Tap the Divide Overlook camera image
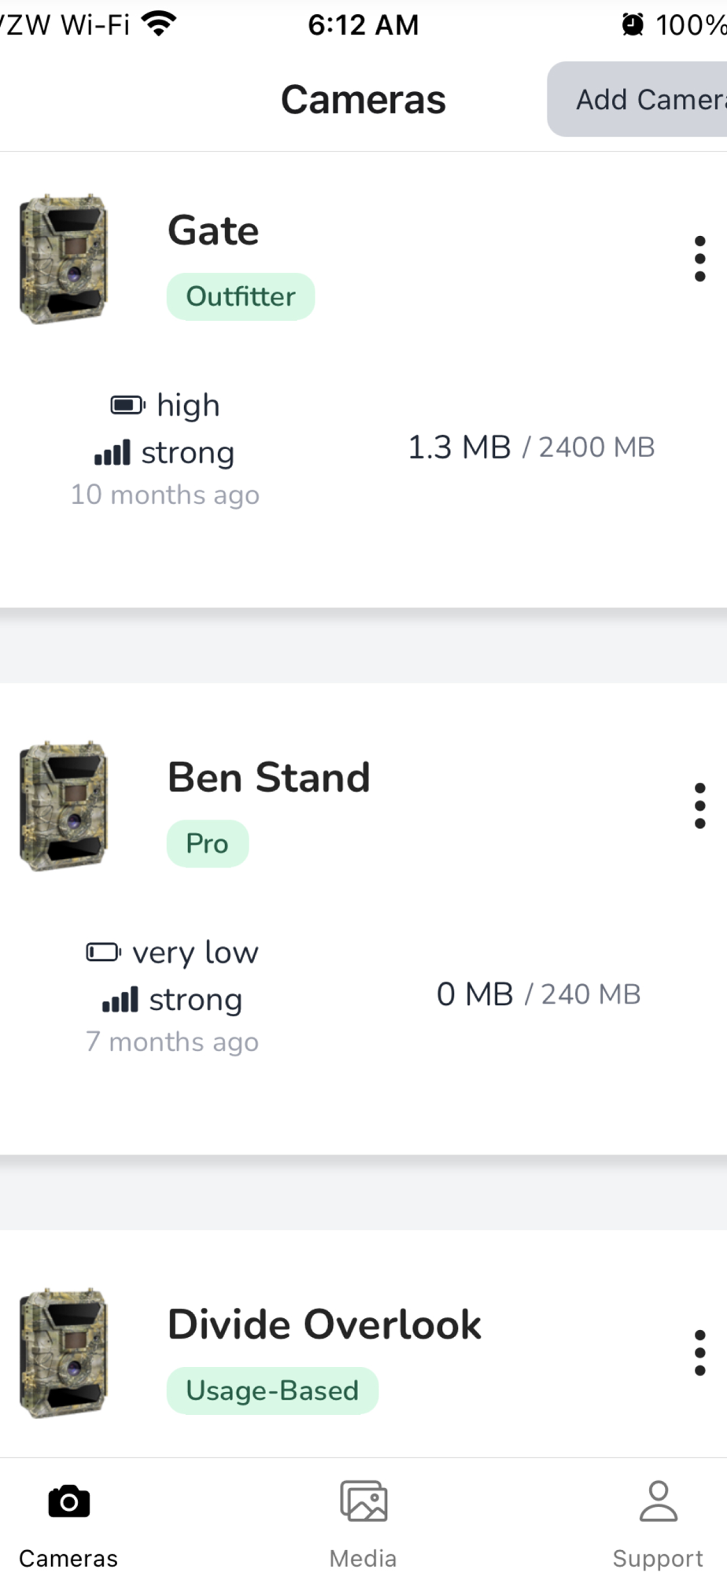The height and width of the screenshot is (1573, 727). click(64, 1353)
